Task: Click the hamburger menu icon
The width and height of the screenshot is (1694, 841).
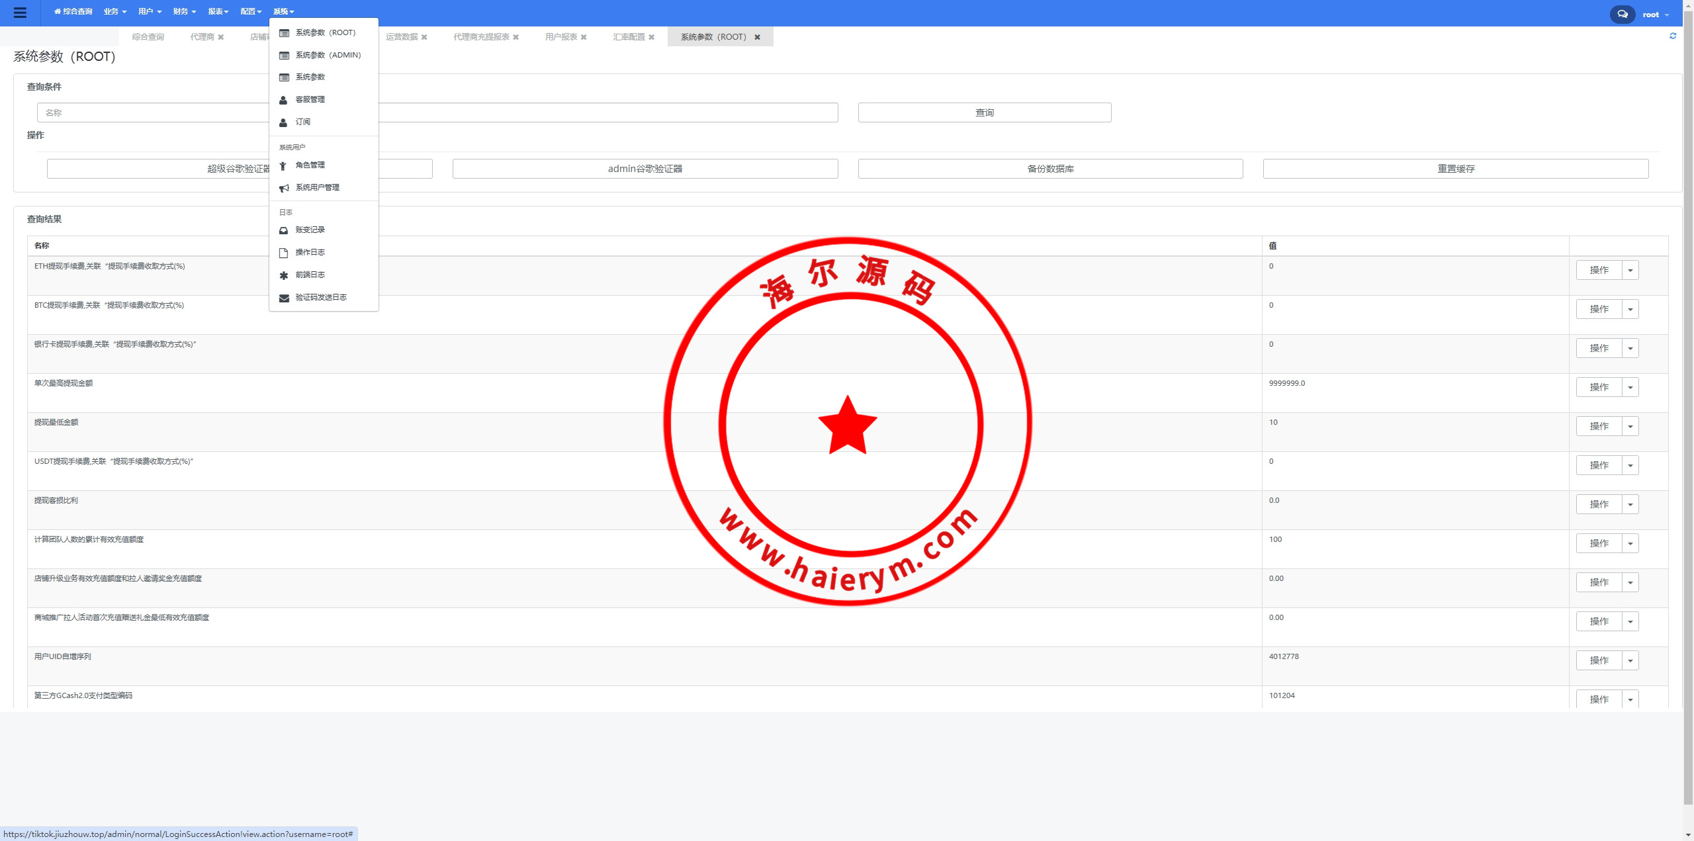Action: [x=20, y=13]
